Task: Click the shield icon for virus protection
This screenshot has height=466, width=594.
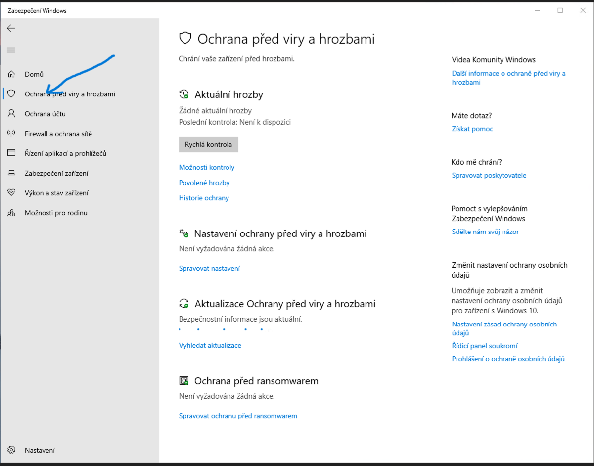Action: click(11, 94)
